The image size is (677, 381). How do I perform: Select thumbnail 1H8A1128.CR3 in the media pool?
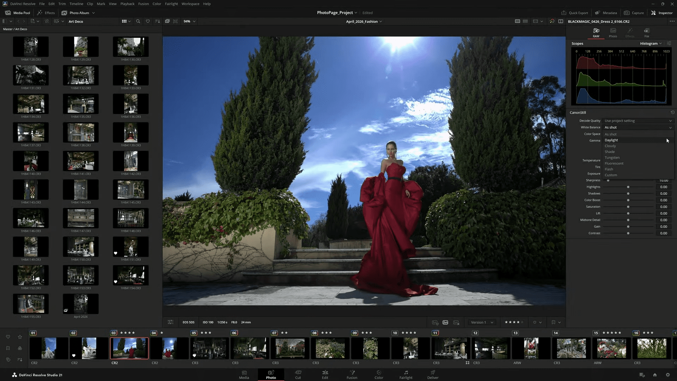[31, 46]
